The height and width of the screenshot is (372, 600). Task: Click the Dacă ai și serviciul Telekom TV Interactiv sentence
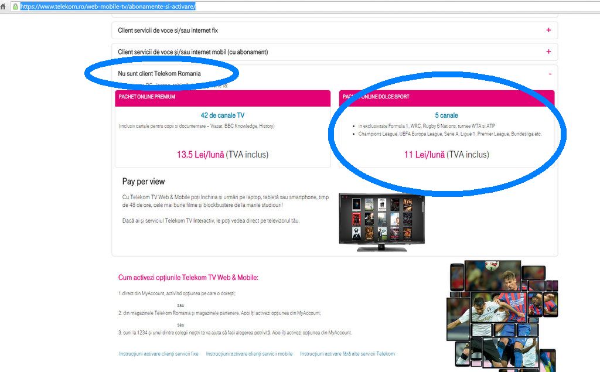(x=211, y=221)
